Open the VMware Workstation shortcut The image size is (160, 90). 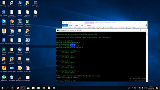[12, 60]
